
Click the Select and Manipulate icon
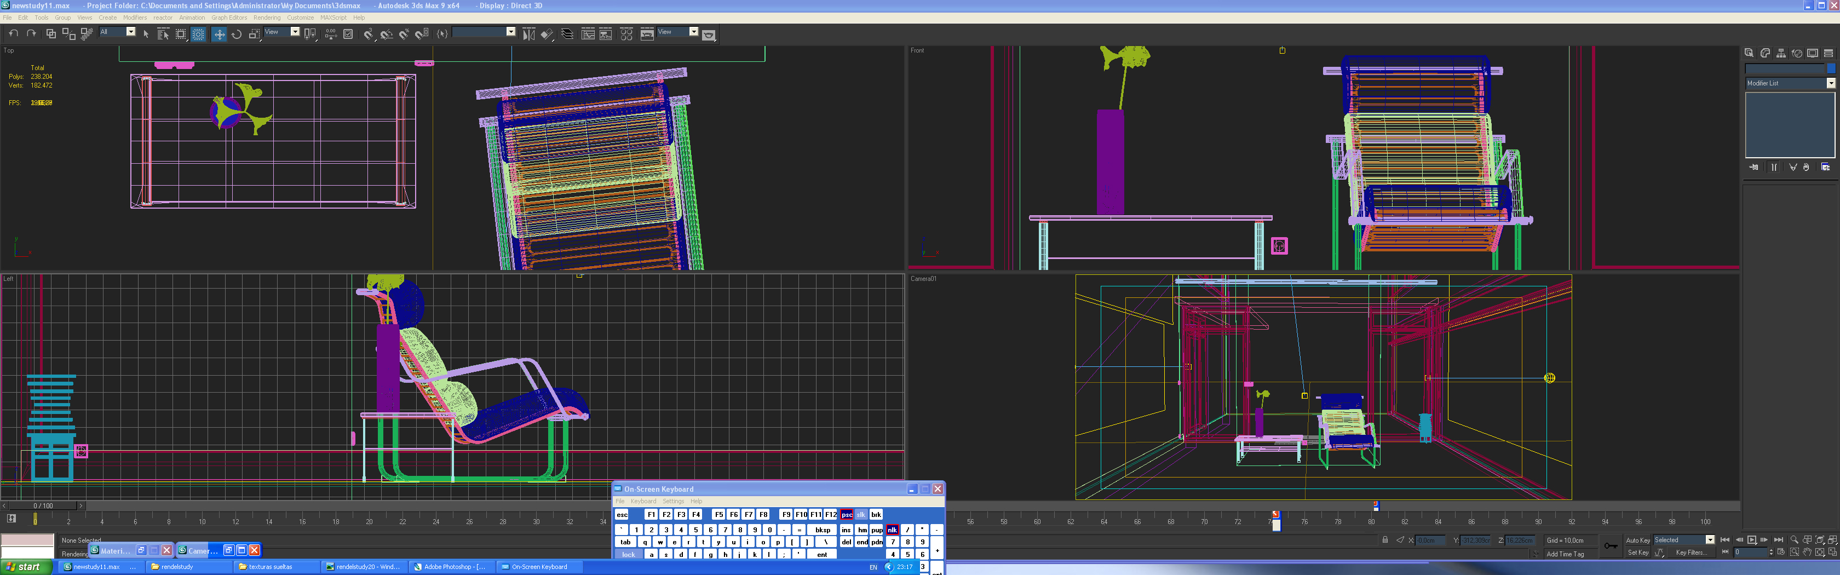[331, 33]
